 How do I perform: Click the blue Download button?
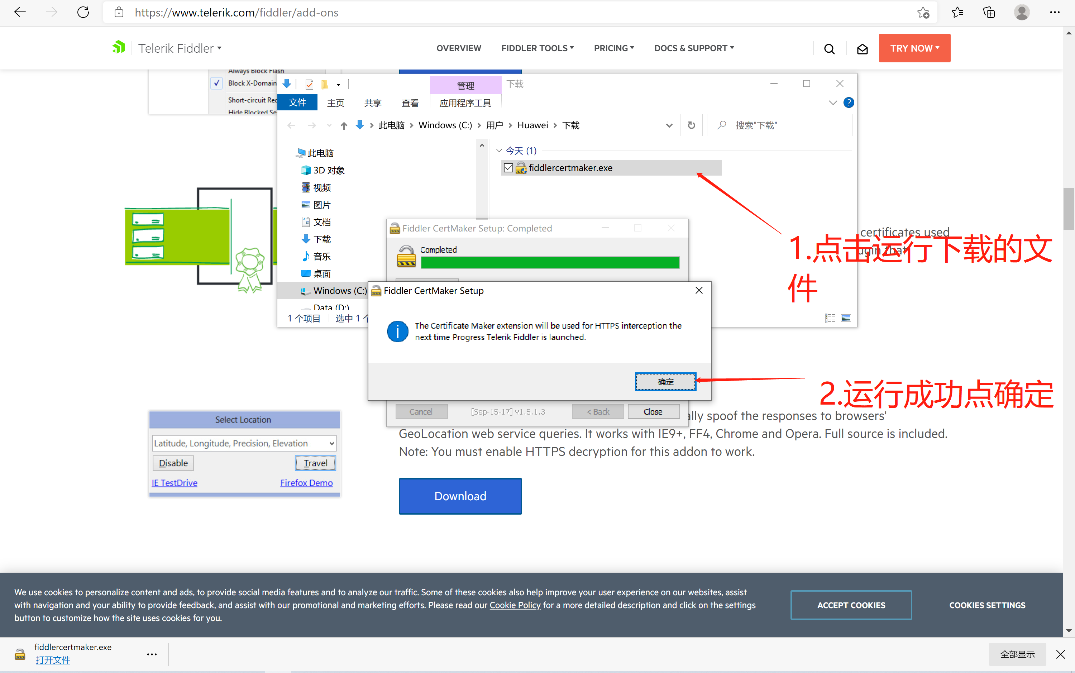click(x=460, y=496)
